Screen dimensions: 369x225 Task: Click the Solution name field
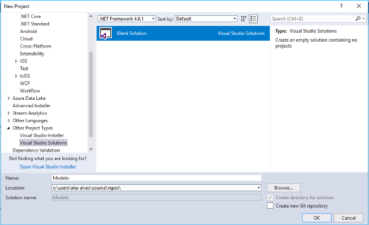[157, 198]
